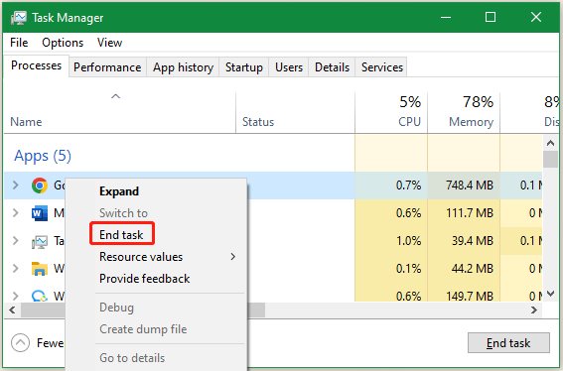The width and height of the screenshot is (563, 371).
Task: Select the Microsoft Word app icon
Action: pos(40,213)
